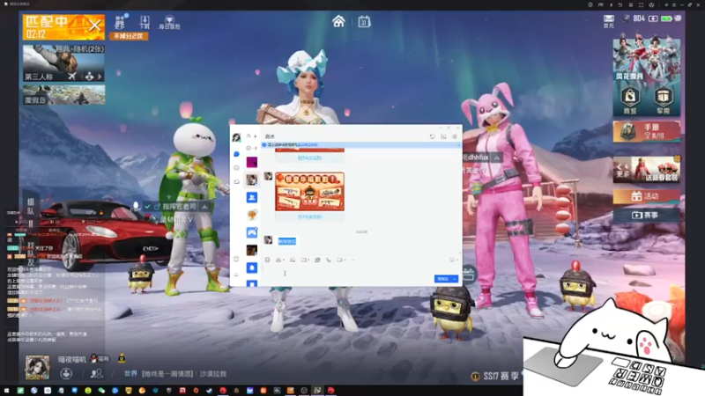Open the chat settings icon at QQ header right
The width and height of the screenshot is (705, 396).
pos(455,136)
